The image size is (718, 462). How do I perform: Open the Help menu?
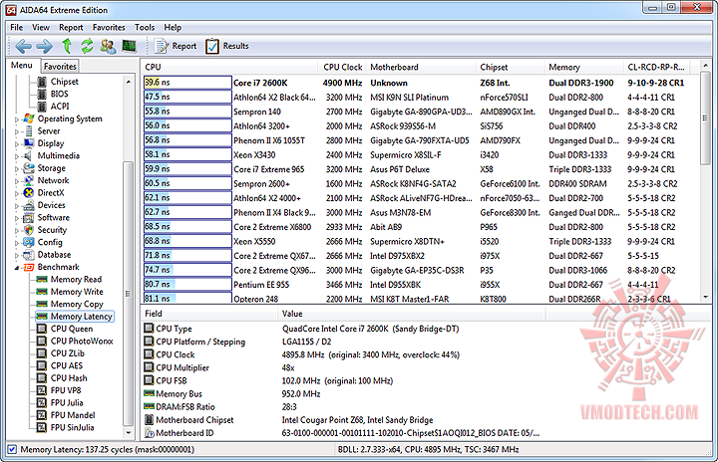[x=173, y=28]
